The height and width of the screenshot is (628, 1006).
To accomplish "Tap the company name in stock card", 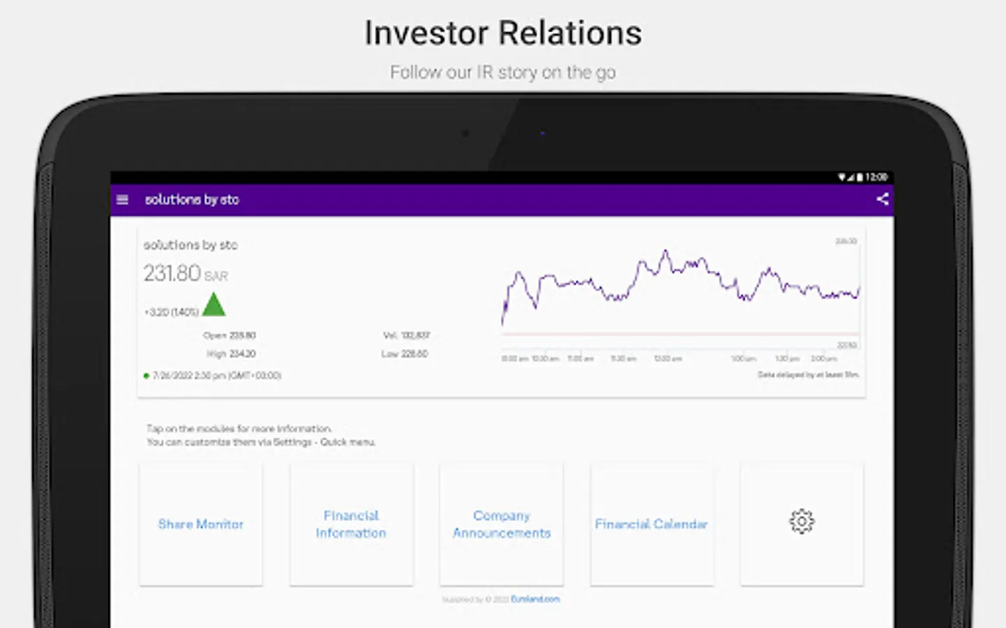I will click(x=191, y=245).
